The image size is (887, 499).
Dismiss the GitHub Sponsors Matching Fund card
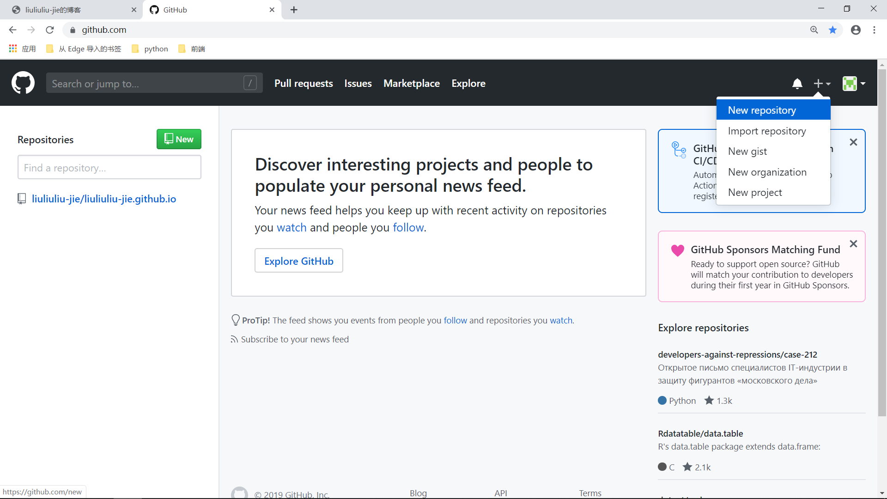coord(853,244)
